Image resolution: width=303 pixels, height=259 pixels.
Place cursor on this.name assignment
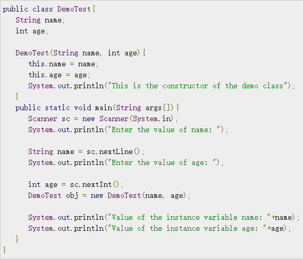pyautogui.click(x=63, y=64)
